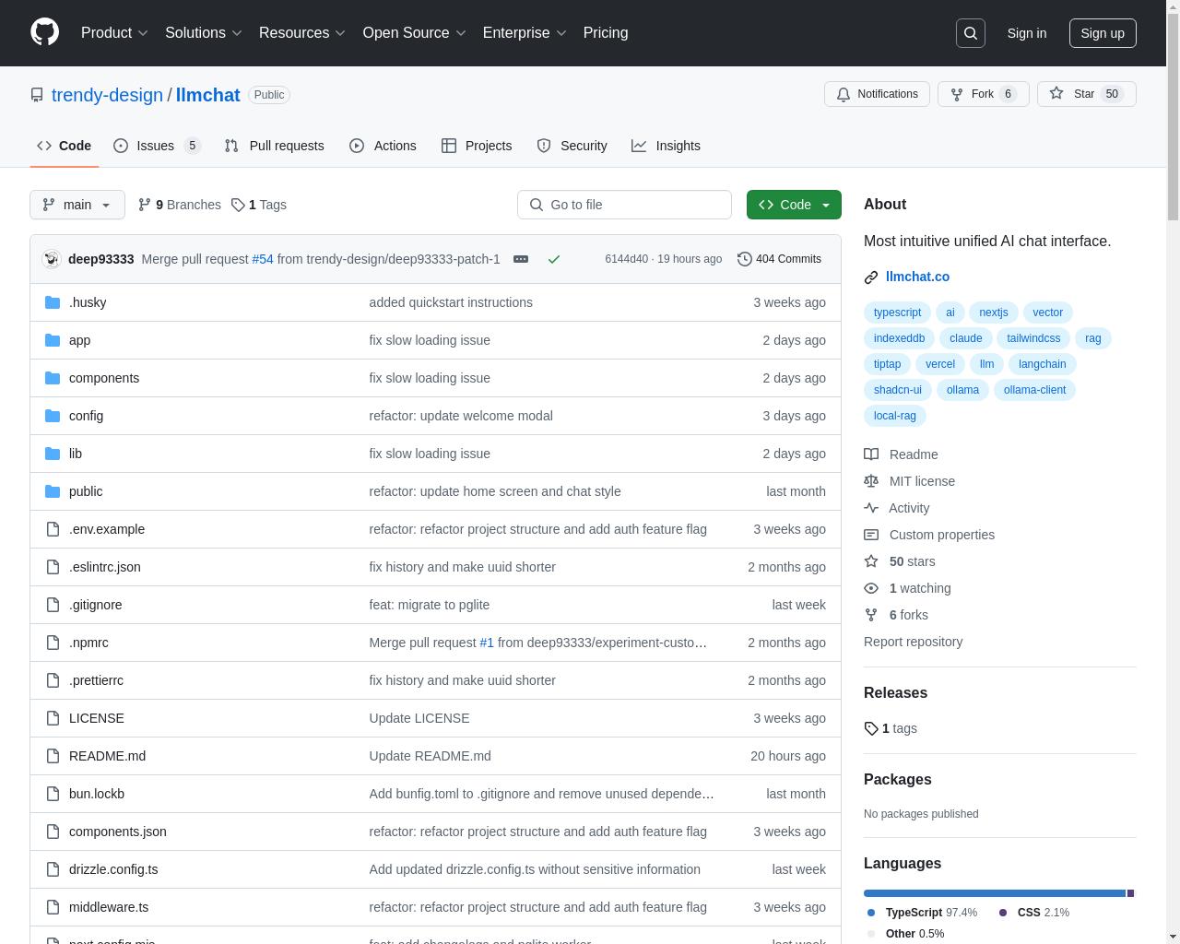Open the Open Source dropdown
Screen dimensions: 1180x944
pyautogui.click(x=415, y=33)
